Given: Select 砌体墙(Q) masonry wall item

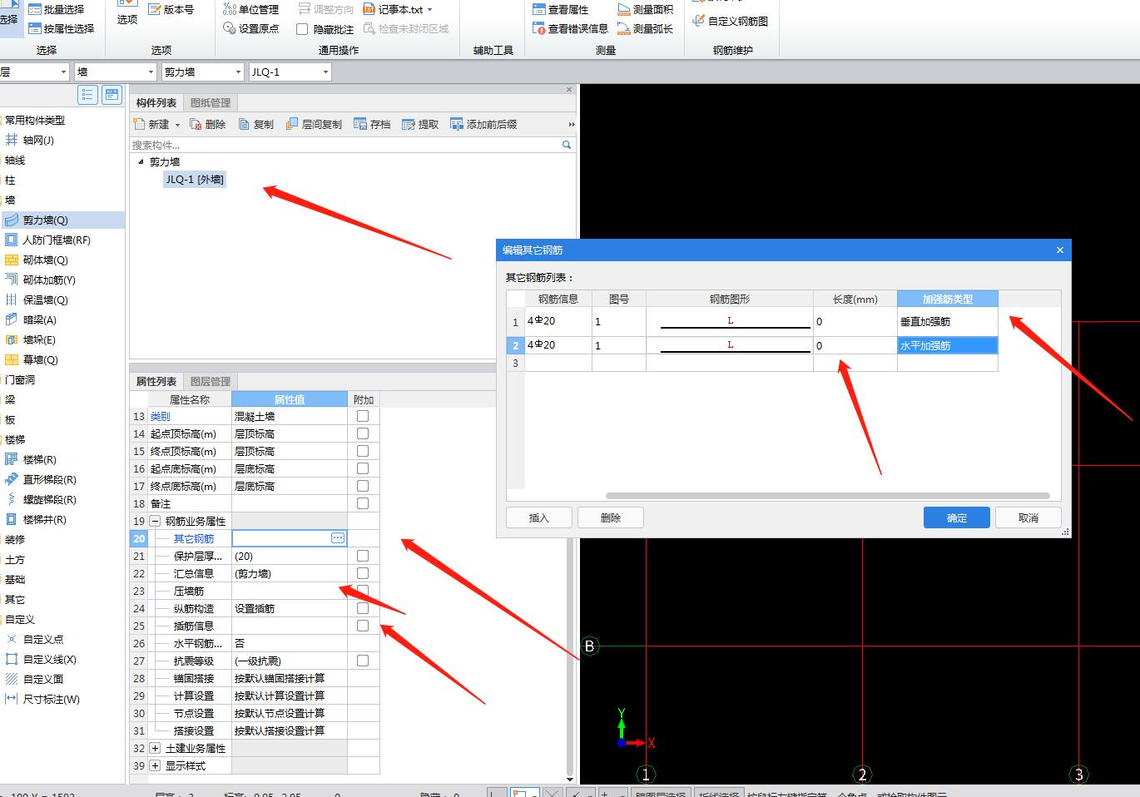Looking at the screenshot, I should [37, 260].
